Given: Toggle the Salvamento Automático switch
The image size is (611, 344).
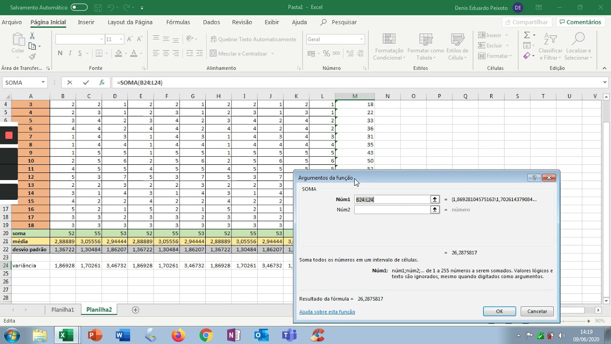Looking at the screenshot, I should pos(79,8).
